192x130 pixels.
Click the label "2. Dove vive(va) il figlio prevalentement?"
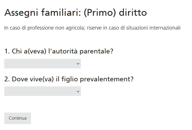tap(69, 79)
